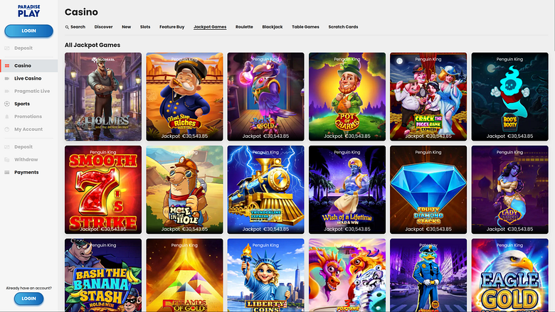The width and height of the screenshot is (555, 312).
Task: Switch to the Blackjack tab
Action: pyautogui.click(x=273, y=27)
